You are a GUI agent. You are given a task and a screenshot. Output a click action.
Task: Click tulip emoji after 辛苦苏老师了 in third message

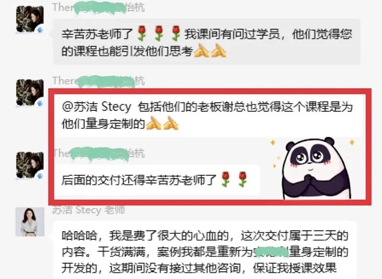click(225, 179)
